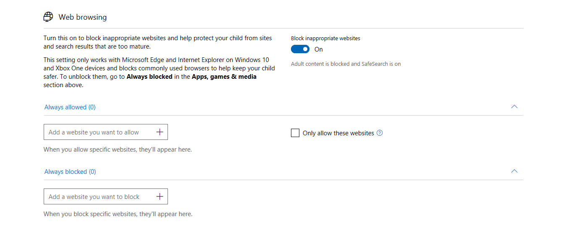Click the When you allow specific websites hint
The image size is (566, 240).
tap(118, 150)
